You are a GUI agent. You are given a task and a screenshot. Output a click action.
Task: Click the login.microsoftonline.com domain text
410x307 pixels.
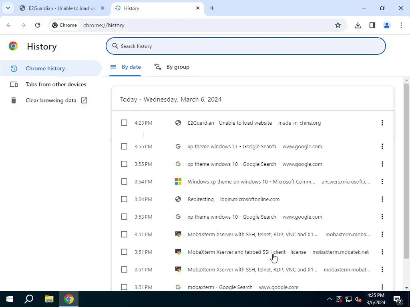(250, 199)
